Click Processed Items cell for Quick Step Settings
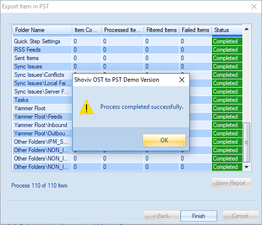This screenshot has height=225, width=262. pos(122,41)
